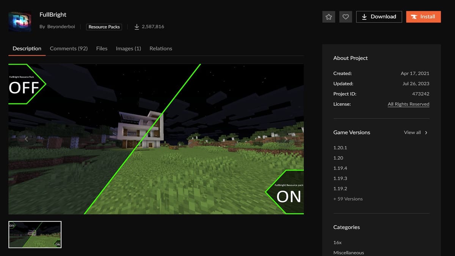
Task: Show the 59 additional versions
Action: coord(348,199)
